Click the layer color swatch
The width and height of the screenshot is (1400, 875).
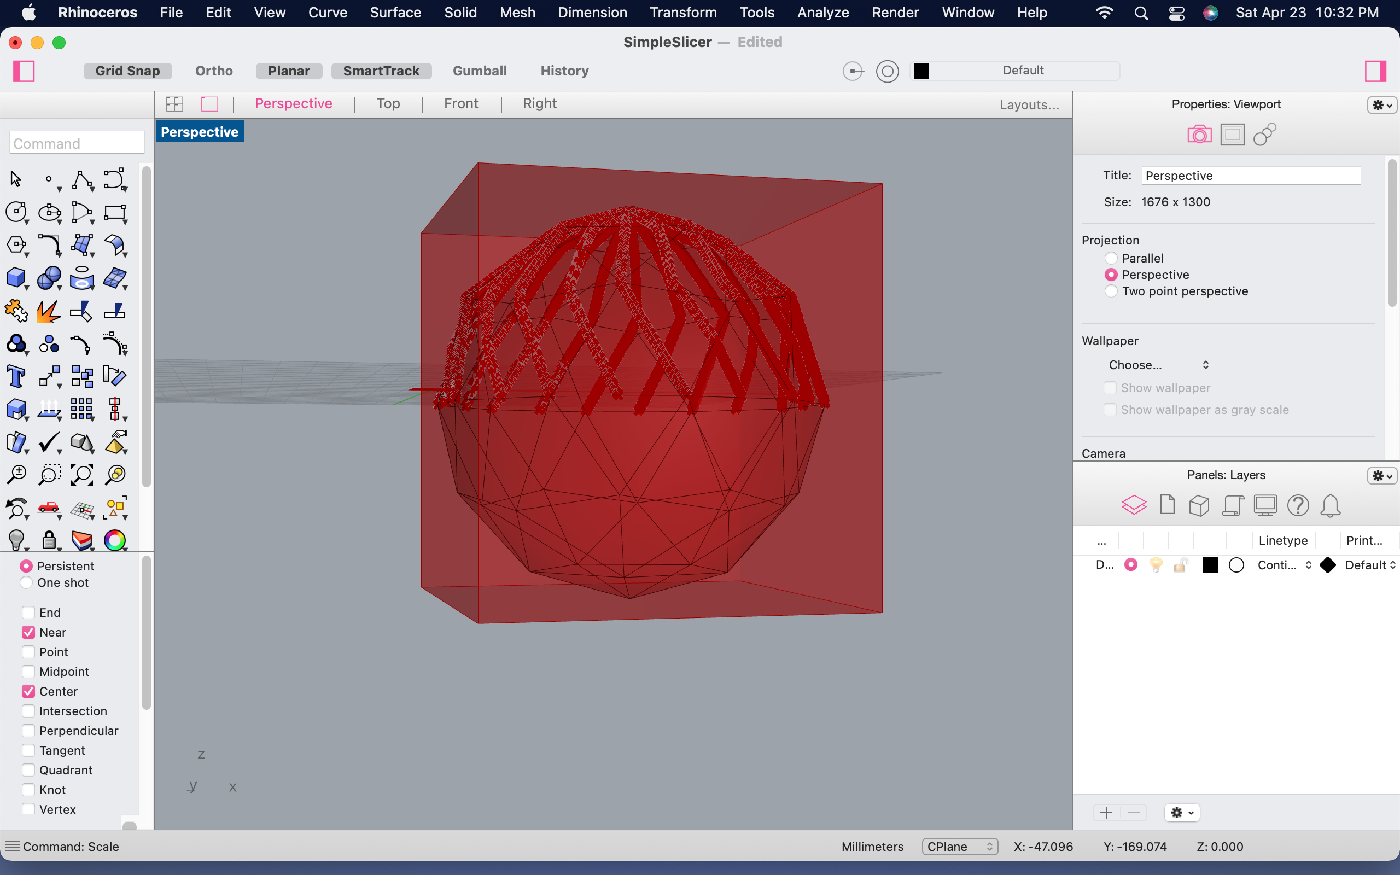click(x=1209, y=564)
